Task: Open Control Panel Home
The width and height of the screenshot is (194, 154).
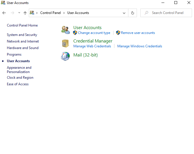Action: 22,25
